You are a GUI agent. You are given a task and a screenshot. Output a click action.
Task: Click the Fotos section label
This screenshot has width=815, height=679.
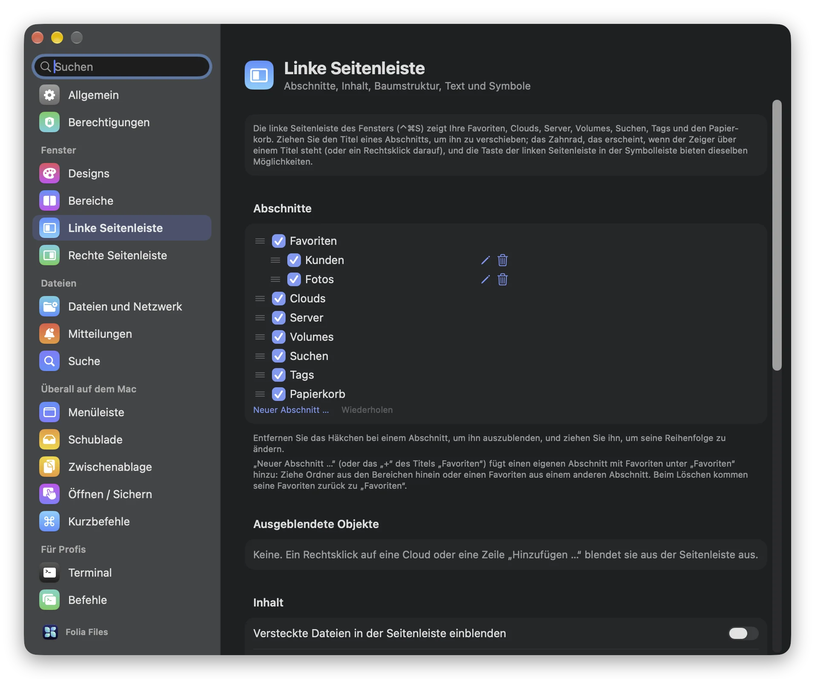(x=319, y=279)
